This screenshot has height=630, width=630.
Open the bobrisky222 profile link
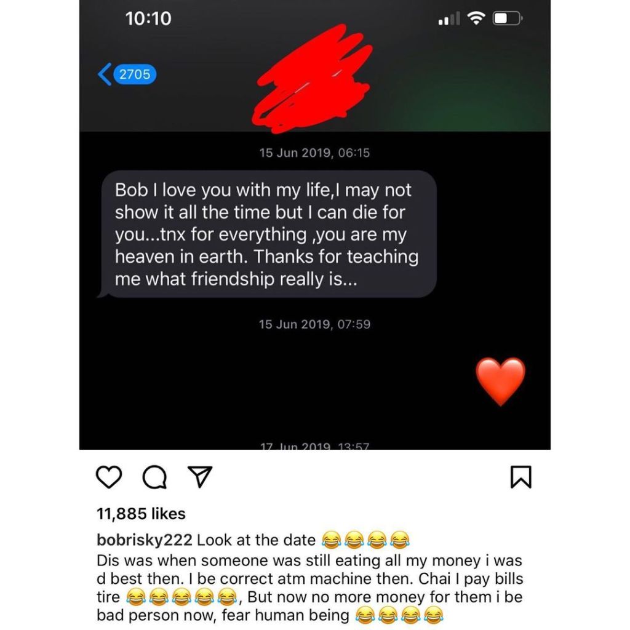[x=144, y=540]
